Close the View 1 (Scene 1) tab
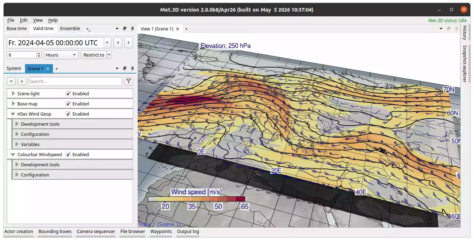 pos(178,29)
